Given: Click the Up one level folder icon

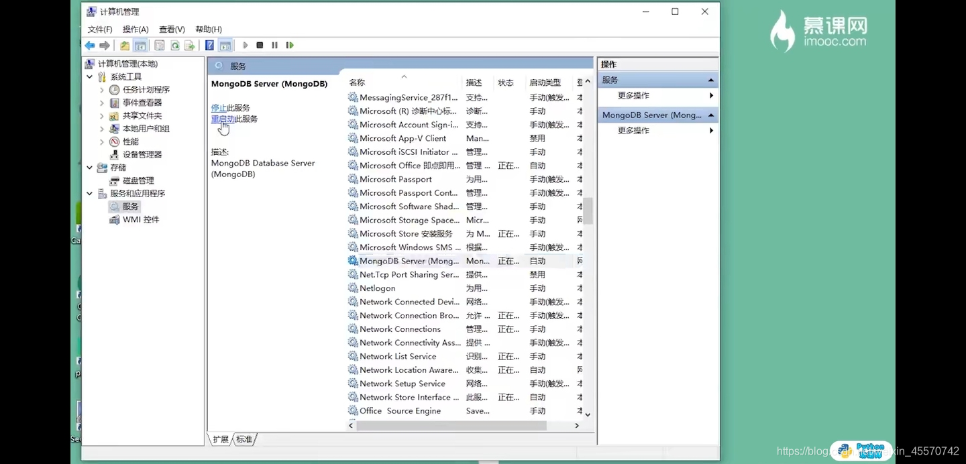Looking at the screenshot, I should 125,46.
